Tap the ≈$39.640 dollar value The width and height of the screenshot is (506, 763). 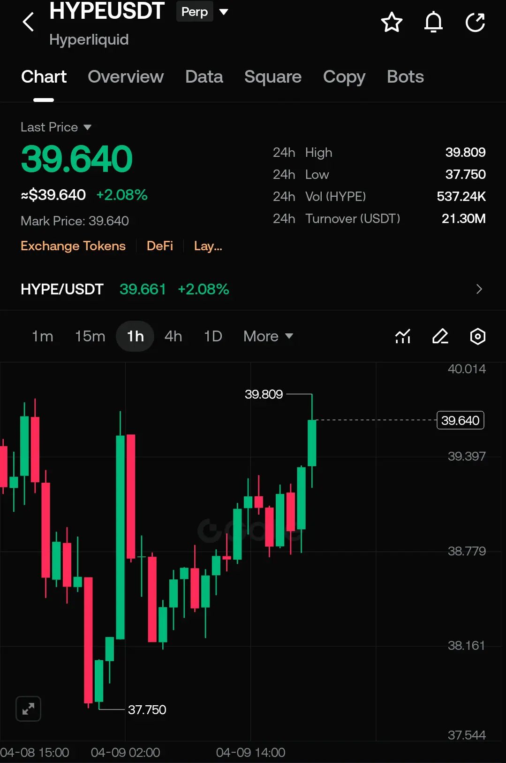pyautogui.click(x=53, y=195)
